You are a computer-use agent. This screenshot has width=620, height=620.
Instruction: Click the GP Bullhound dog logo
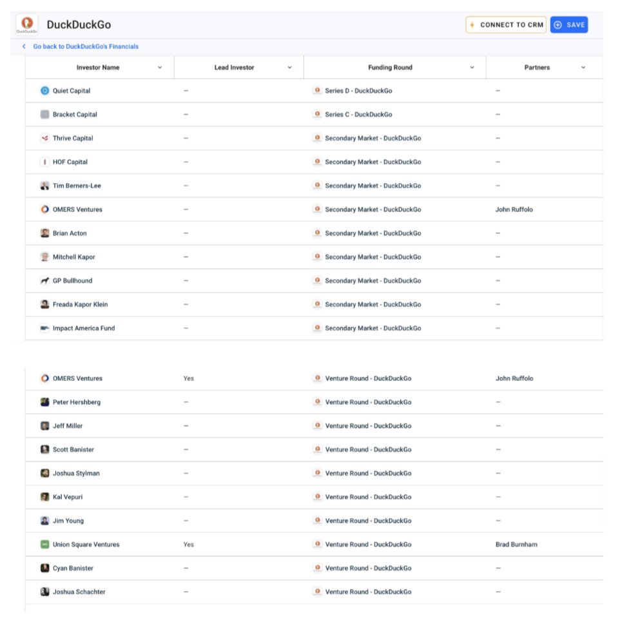(x=44, y=280)
